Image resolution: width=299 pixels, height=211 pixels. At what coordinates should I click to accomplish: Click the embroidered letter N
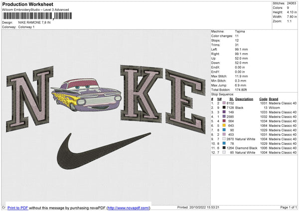30,99
